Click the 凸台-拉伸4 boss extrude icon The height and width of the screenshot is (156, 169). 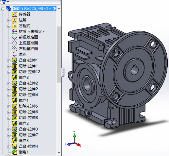(x=15, y=147)
